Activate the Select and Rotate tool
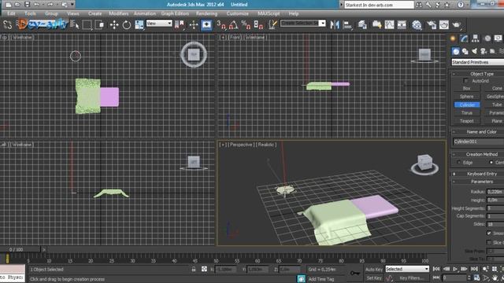The image size is (504, 283). [127, 24]
